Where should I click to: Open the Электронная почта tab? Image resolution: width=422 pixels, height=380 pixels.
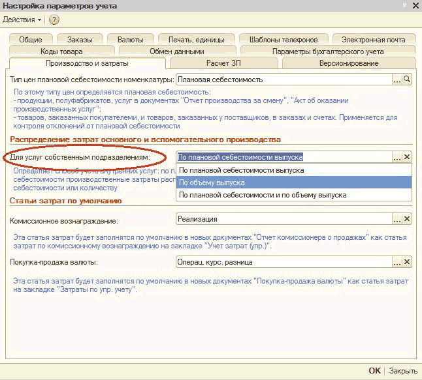point(373,40)
